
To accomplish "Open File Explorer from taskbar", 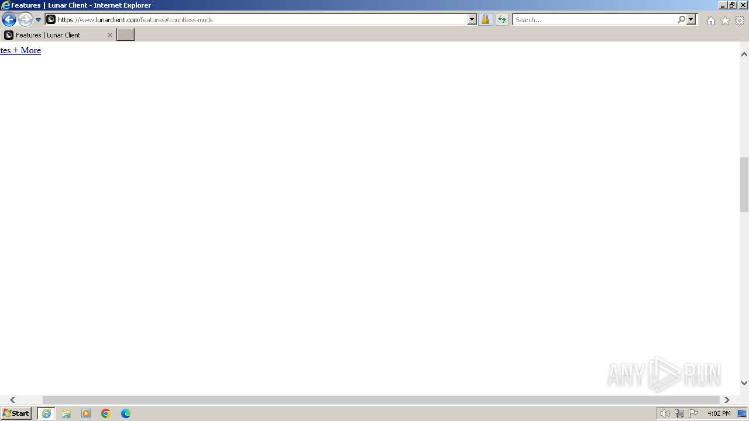I will coord(66,413).
